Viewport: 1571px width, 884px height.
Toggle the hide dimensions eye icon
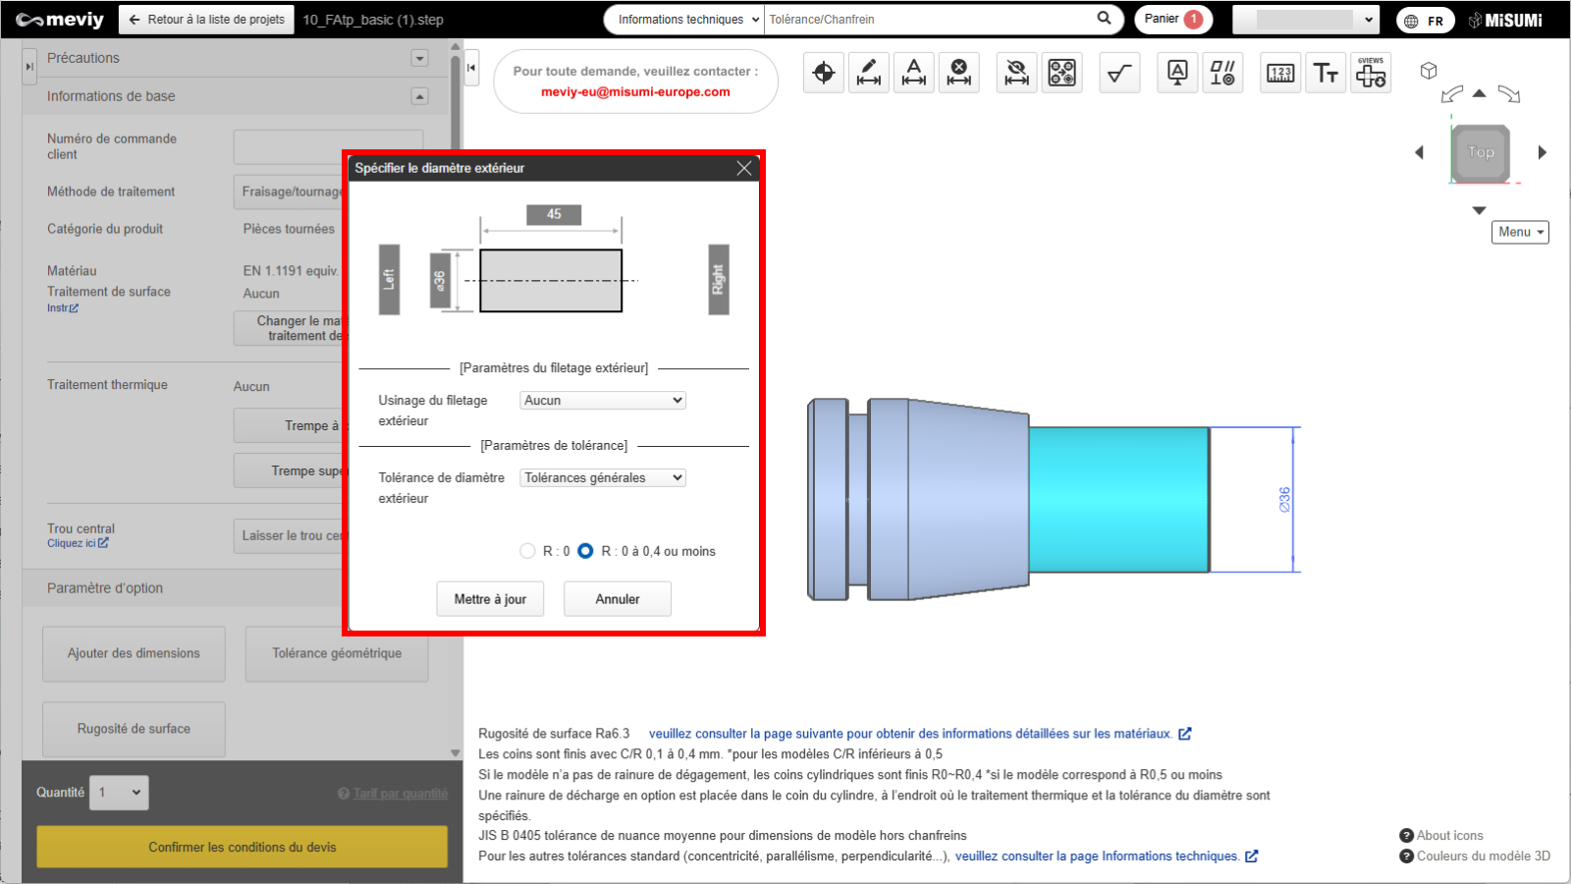point(1017,73)
